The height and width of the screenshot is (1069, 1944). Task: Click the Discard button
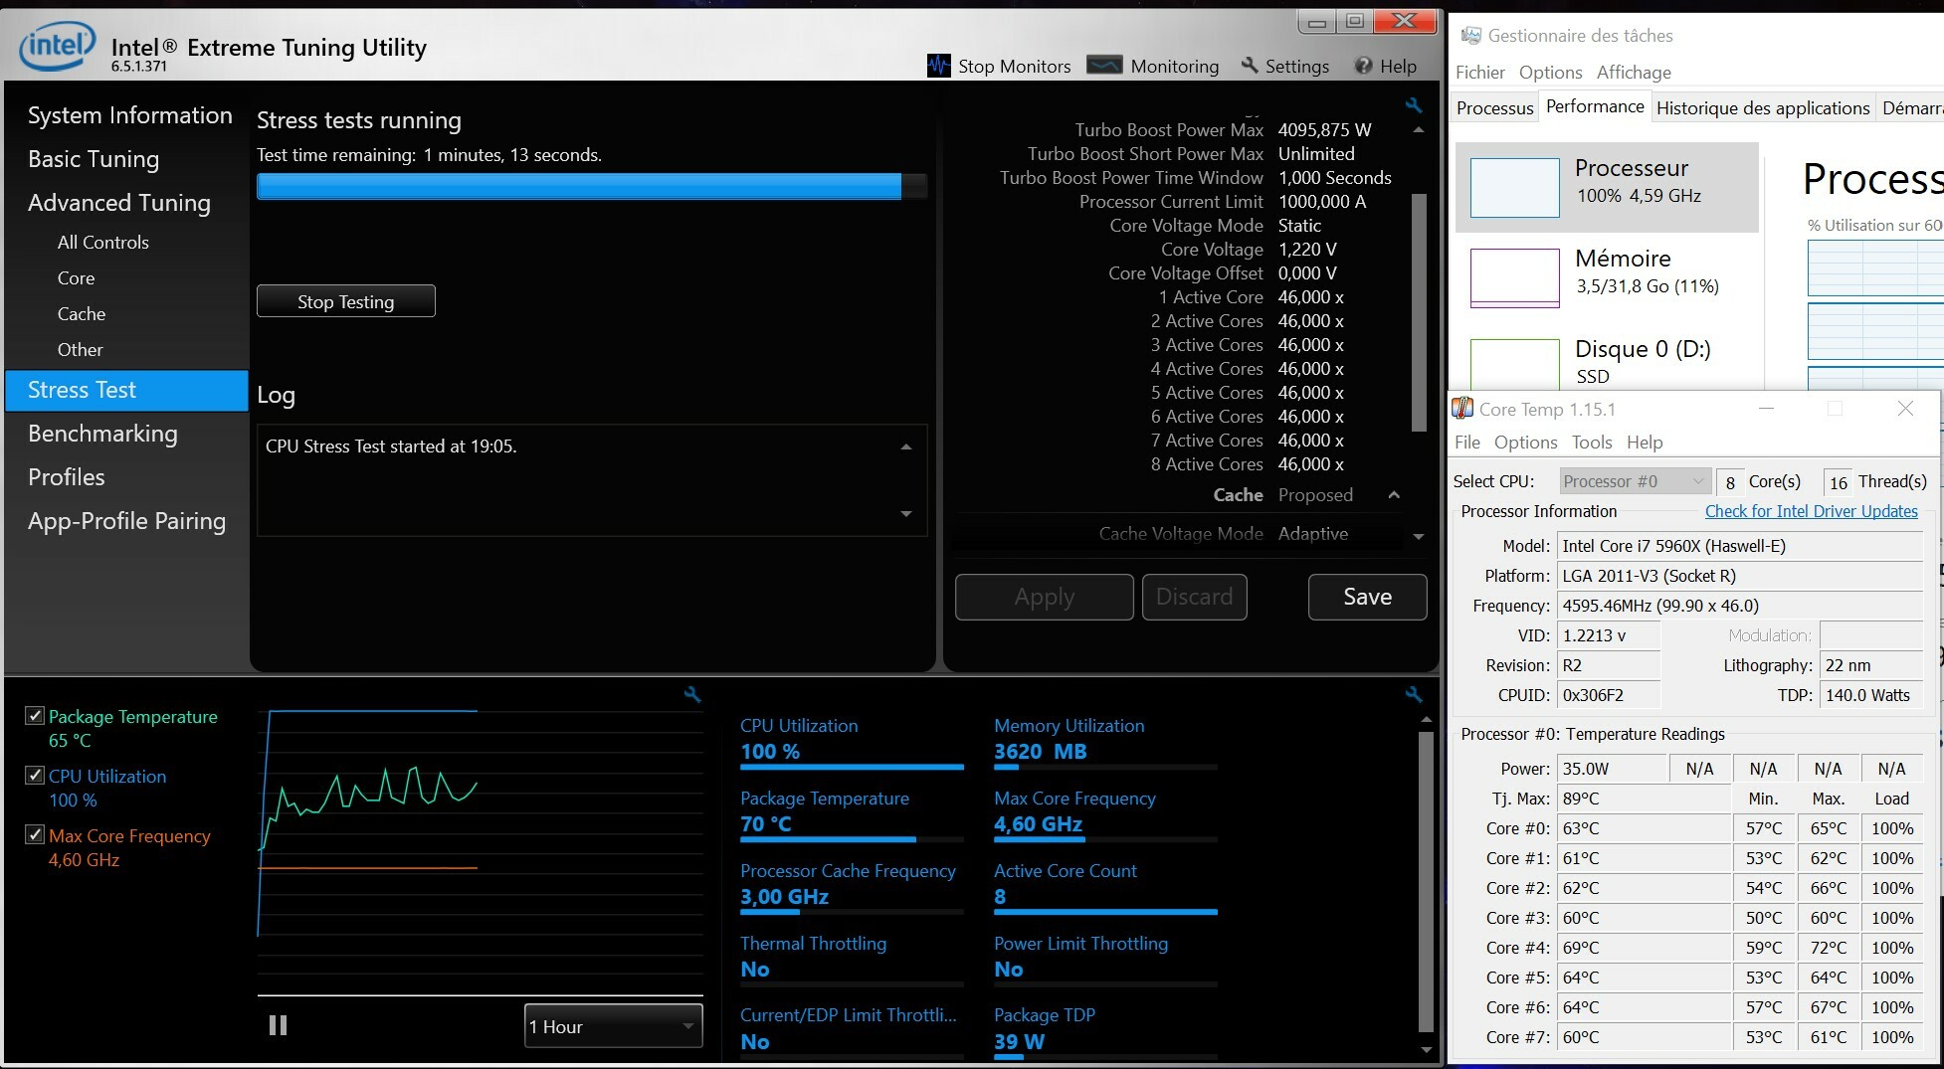(1195, 597)
